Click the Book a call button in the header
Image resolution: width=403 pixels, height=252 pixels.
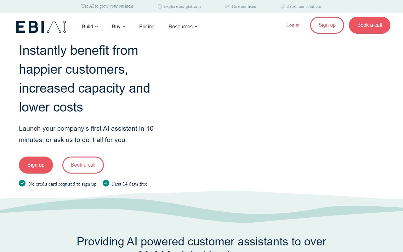[369, 25]
